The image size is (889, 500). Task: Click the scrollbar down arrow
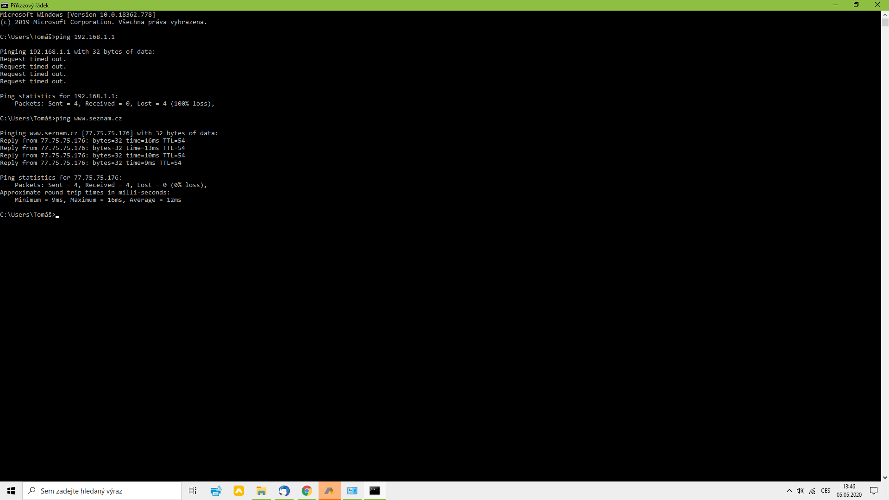(x=885, y=477)
